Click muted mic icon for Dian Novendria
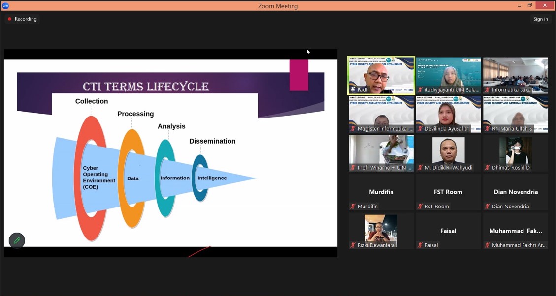556x296 pixels. pyautogui.click(x=487, y=207)
